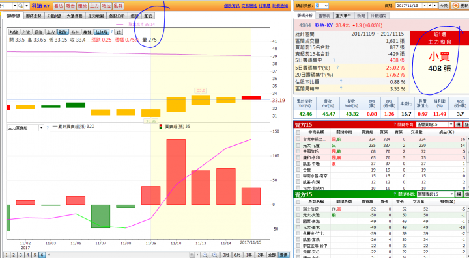Click the 主力 button in orange toolbar
This screenshot has height=258, width=469.
[94, 6]
